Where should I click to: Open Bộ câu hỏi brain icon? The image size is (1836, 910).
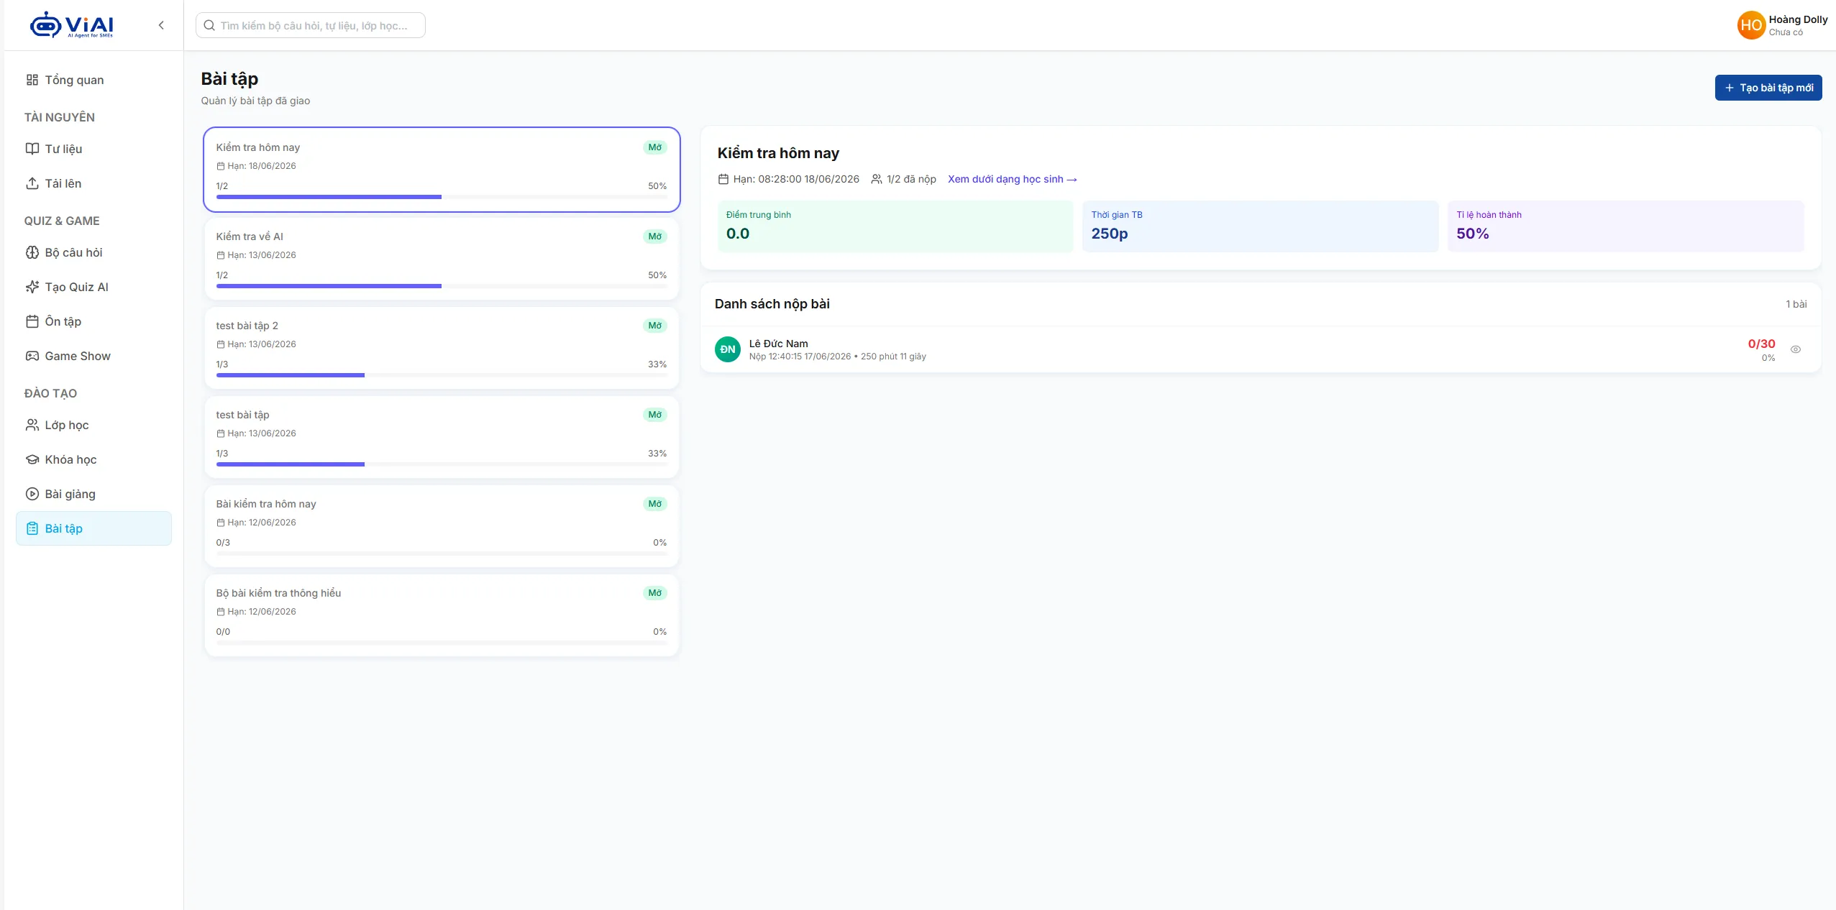coord(32,252)
